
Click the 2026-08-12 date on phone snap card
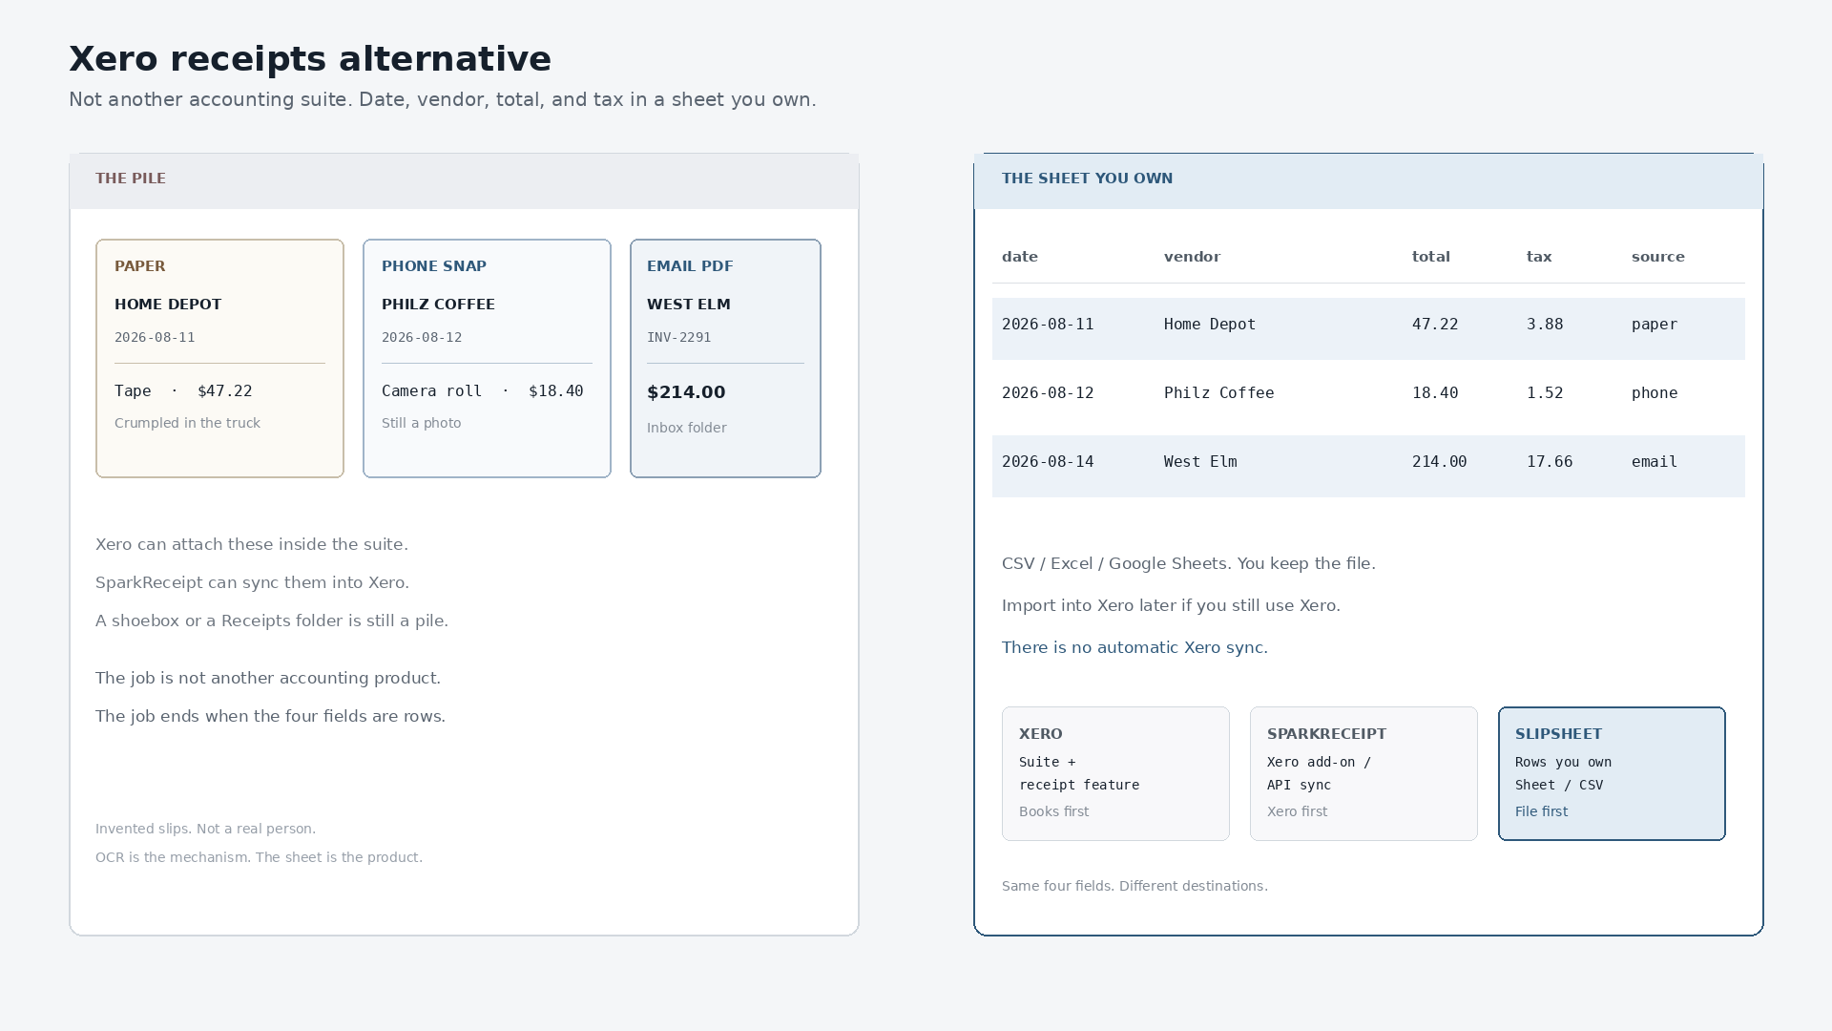[x=422, y=337]
